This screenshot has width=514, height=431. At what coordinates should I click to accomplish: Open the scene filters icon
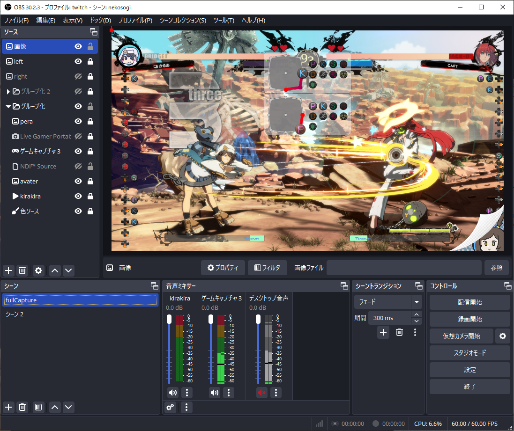coord(38,407)
